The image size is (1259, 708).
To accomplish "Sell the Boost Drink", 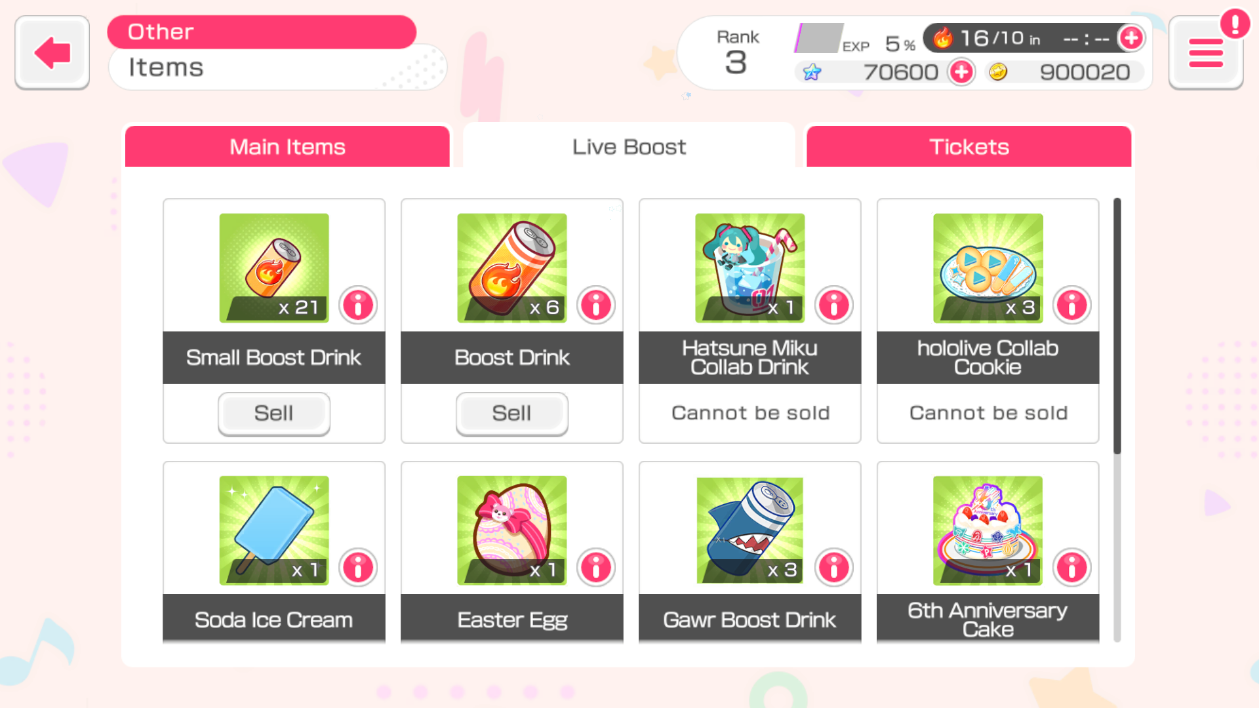I will tap(512, 414).
